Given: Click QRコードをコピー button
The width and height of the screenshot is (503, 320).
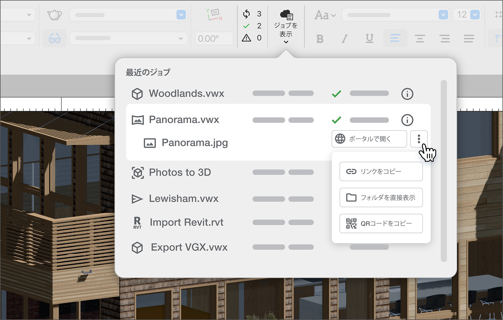Looking at the screenshot, I should 381,224.
